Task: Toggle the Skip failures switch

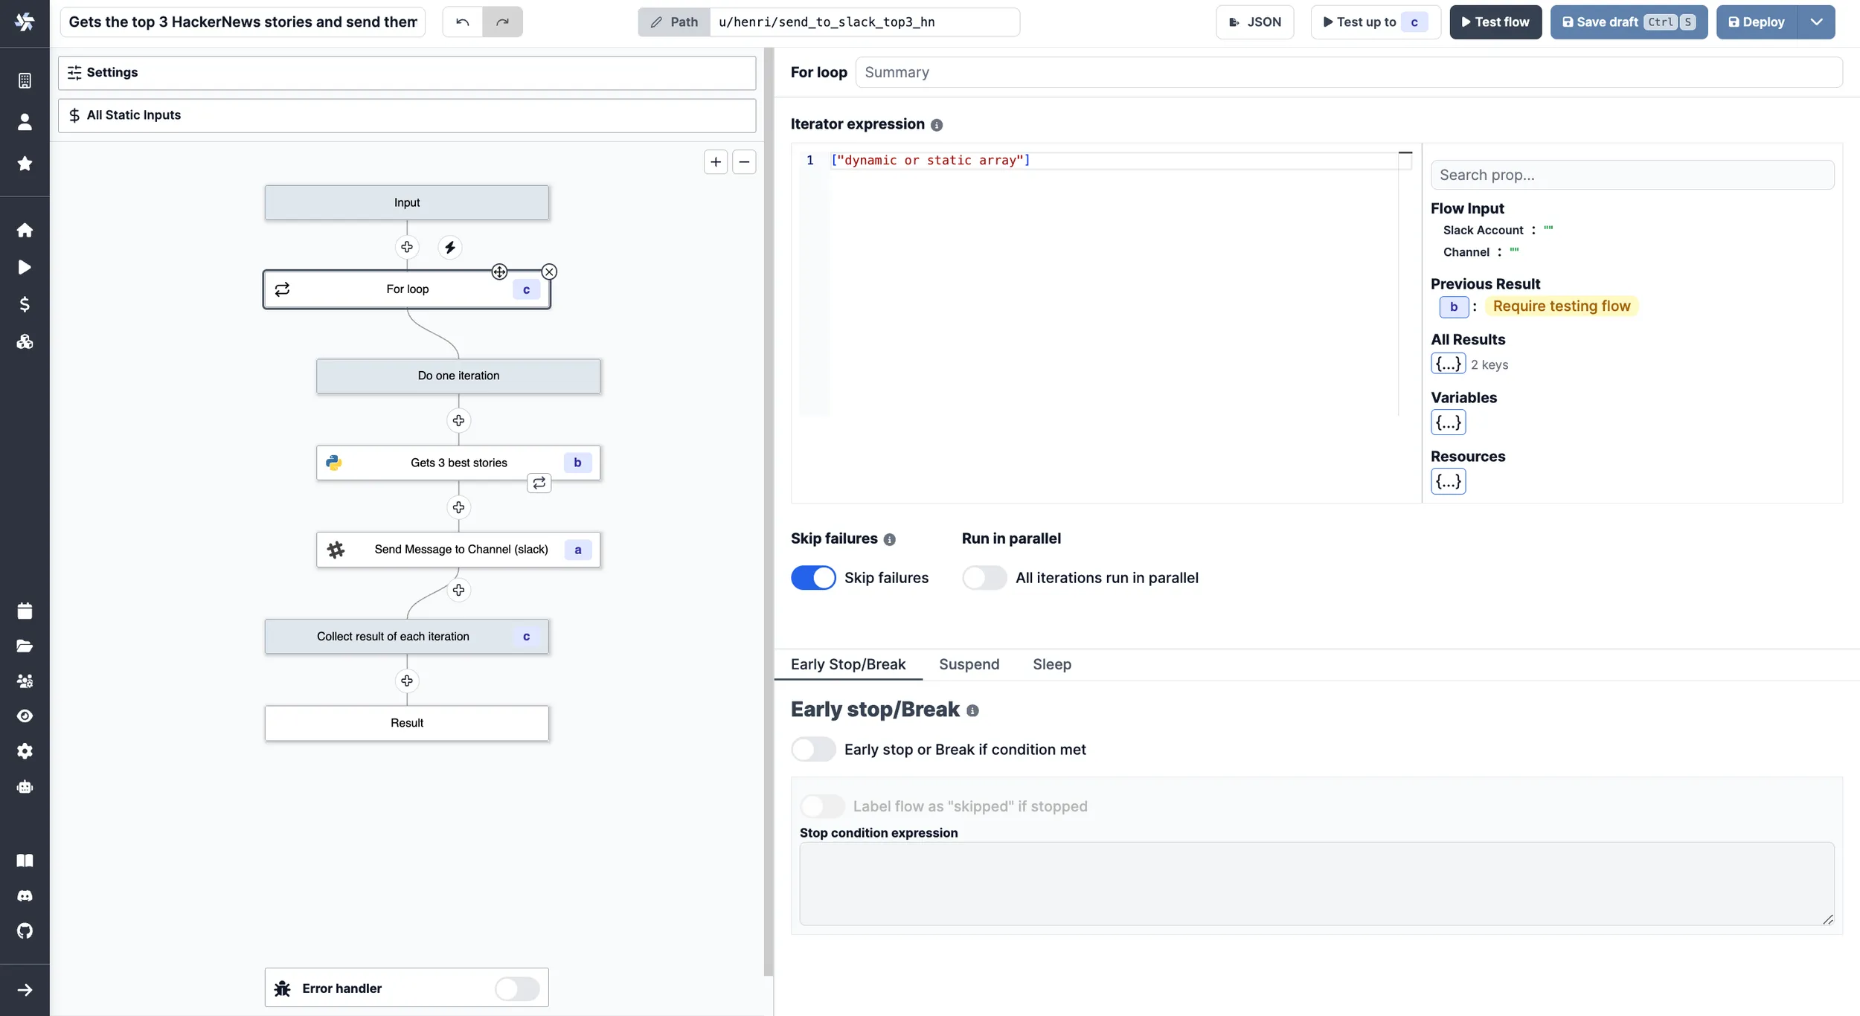Action: 813,577
